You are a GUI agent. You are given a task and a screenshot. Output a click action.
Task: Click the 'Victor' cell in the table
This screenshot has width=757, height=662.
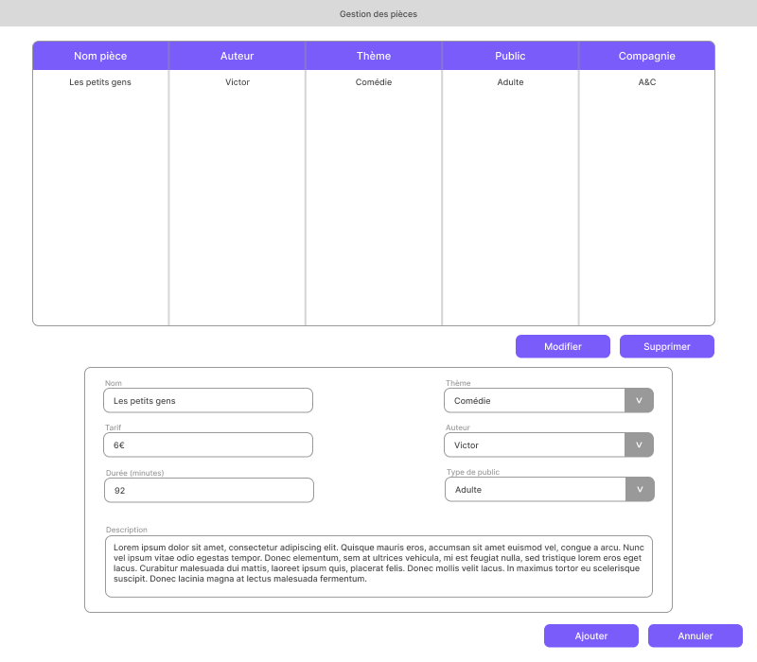238,82
